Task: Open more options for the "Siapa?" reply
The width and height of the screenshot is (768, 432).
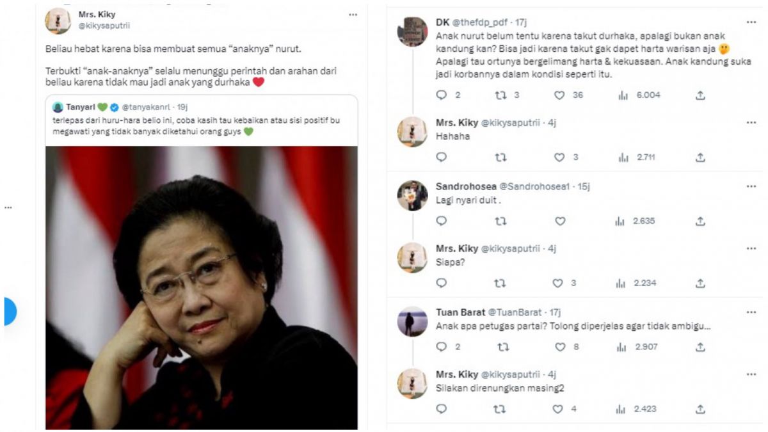Action: (x=750, y=248)
